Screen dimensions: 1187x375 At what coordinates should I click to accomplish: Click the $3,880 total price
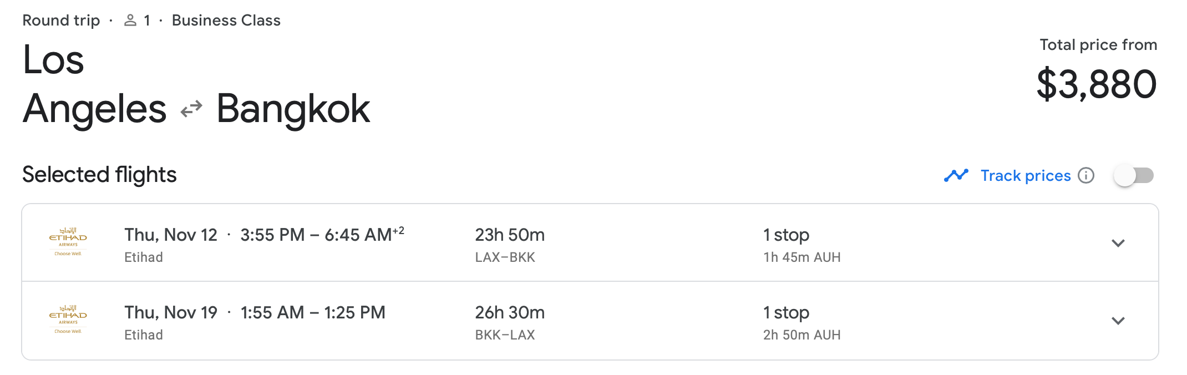coord(1097,84)
